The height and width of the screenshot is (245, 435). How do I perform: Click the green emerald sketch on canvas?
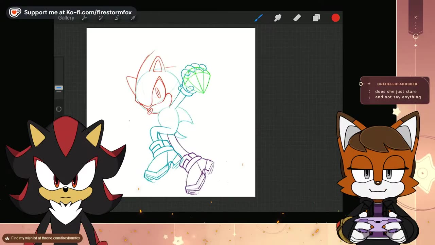[x=196, y=81]
